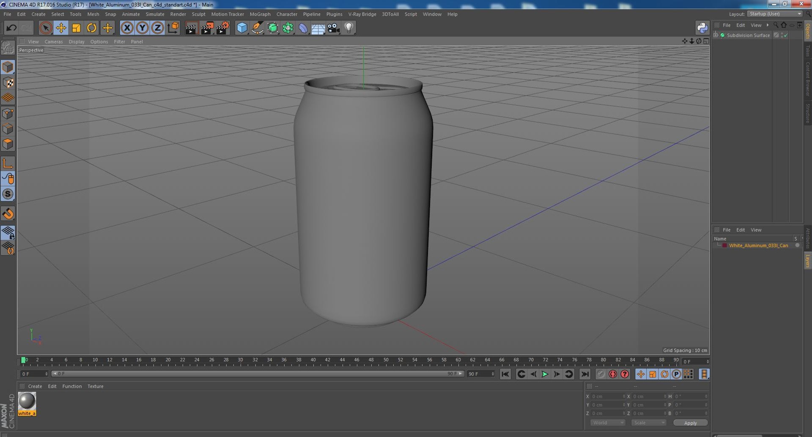
Task: Open the Layout dropdown
Action: [774, 14]
